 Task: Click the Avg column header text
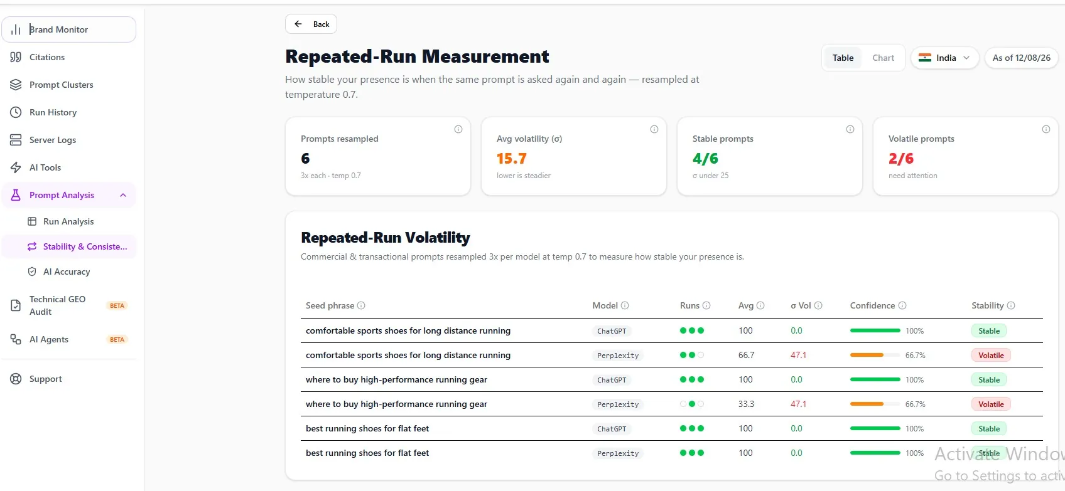click(x=746, y=305)
